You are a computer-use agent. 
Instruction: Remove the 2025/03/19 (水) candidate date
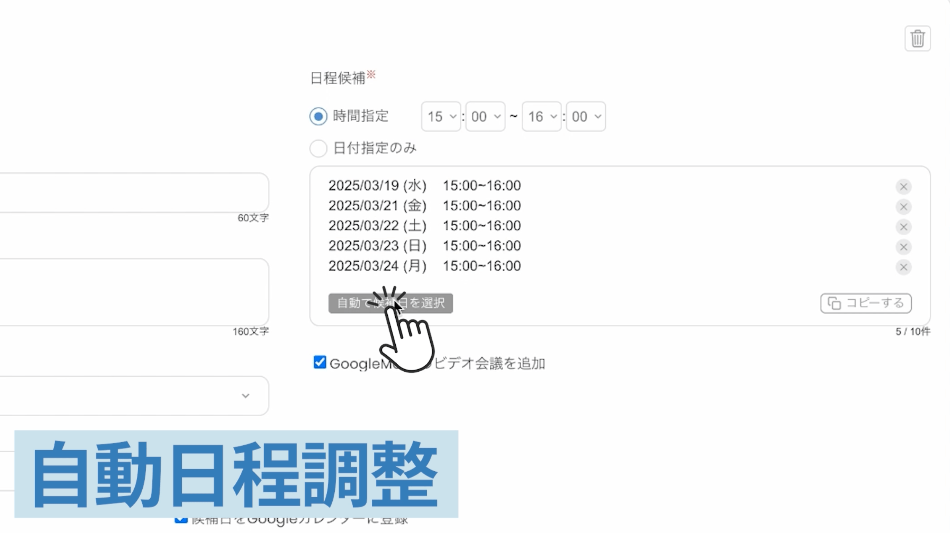pos(903,187)
